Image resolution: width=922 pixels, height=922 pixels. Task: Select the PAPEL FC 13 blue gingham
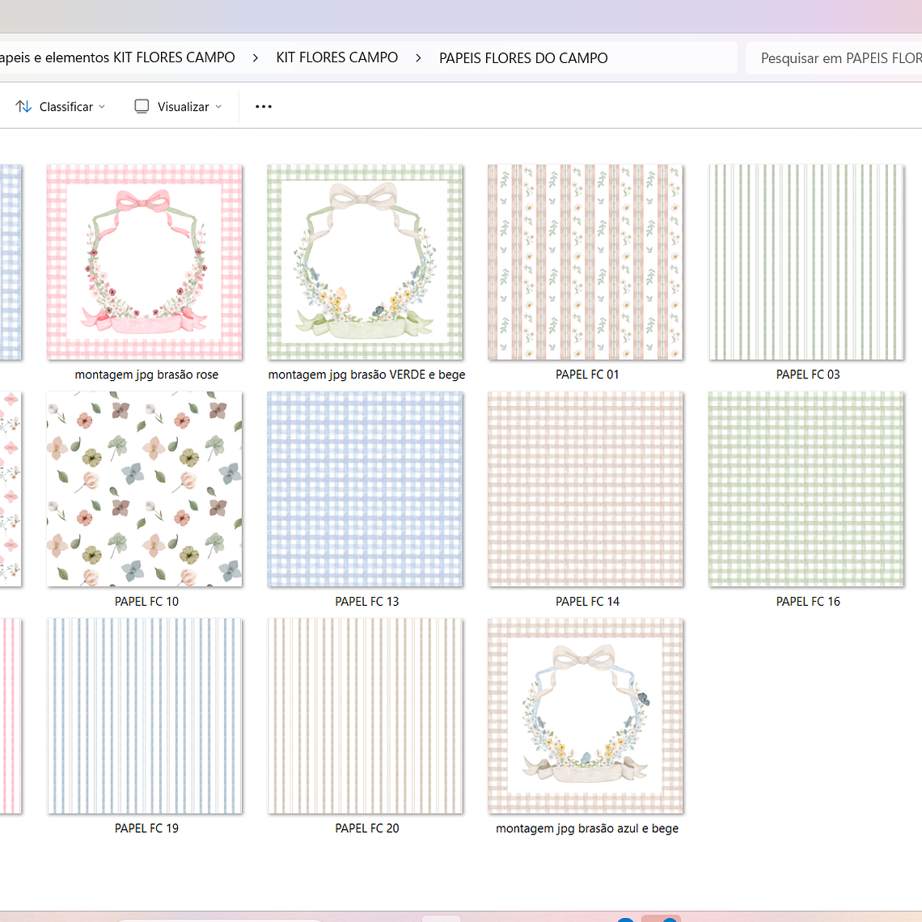coord(366,489)
